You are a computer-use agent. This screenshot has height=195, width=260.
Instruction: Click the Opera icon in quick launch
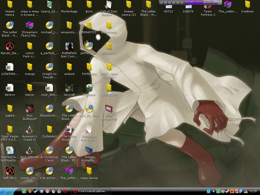coord(65,191)
